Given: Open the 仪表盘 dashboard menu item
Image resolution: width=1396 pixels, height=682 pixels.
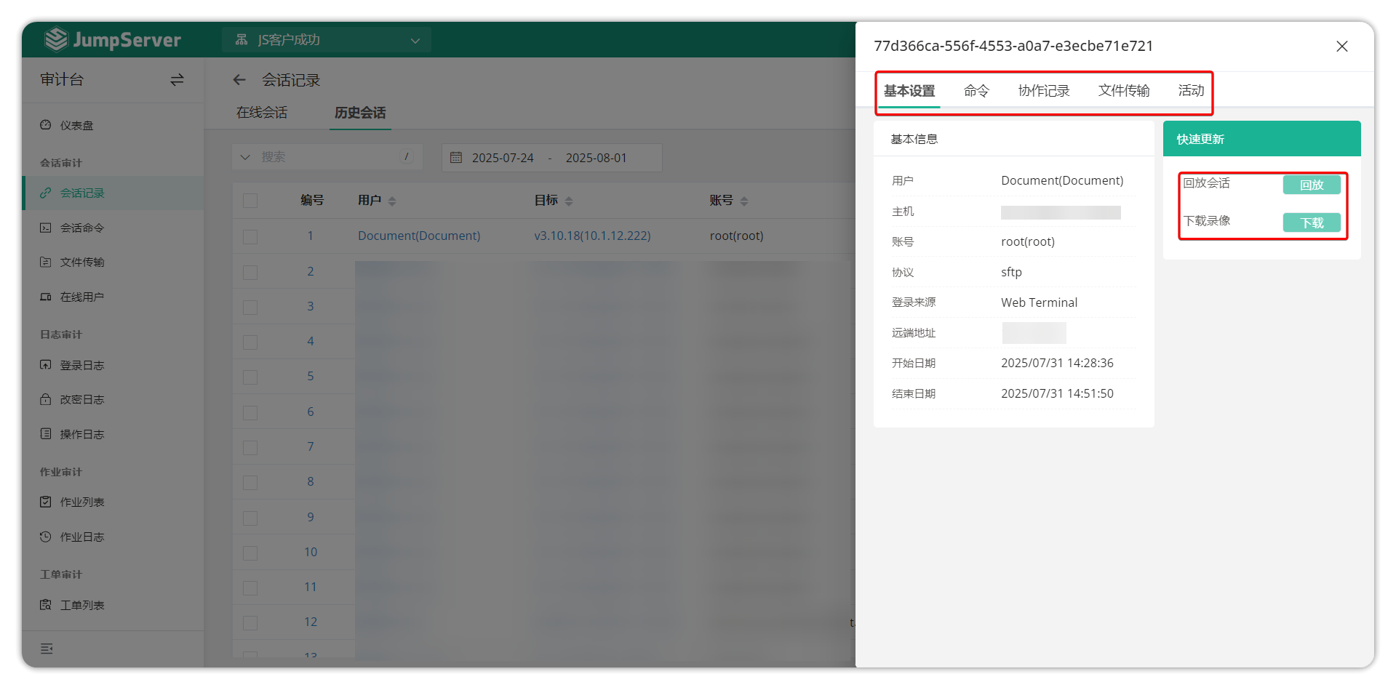Looking at the screenshot, I should [x=76, y=125].
